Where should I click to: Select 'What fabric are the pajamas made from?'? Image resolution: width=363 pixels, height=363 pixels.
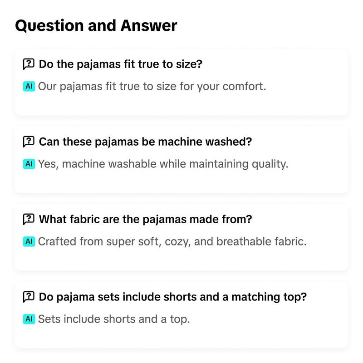(145, 219)
